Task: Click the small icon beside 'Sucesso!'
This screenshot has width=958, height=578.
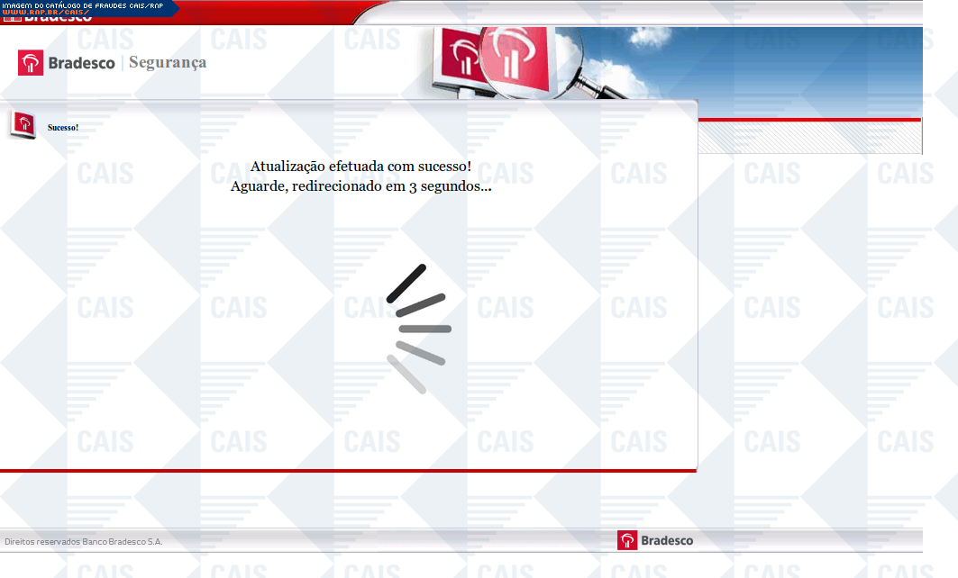Action: pyautogui.click(x=23, y=126)
